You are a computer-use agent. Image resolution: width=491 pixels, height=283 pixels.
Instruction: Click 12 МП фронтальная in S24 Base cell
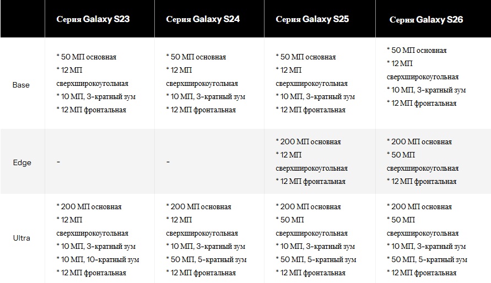click(201, 110)
